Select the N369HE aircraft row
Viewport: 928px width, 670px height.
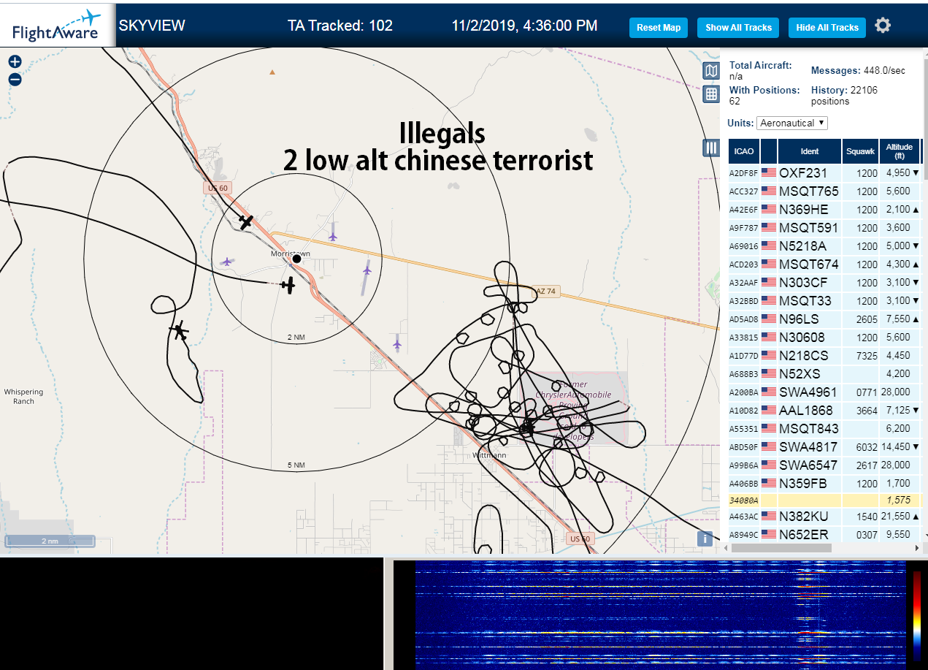(824, 210)
